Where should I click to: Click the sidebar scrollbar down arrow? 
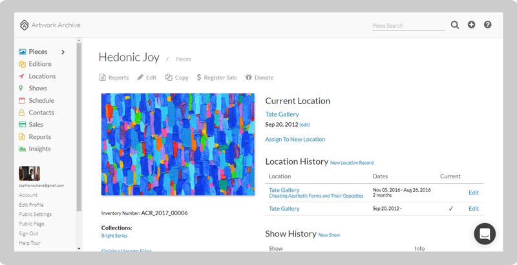pyautogui.click(x=79, y=248)
